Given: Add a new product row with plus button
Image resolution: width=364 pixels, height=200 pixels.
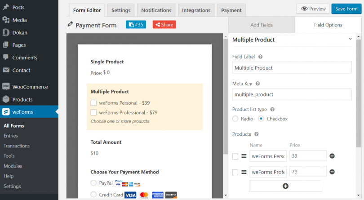Looking at the screenshot, I should (x=285, y=186).
